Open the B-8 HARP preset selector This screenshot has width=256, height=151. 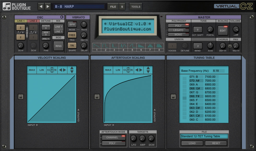tap(79, 6)
